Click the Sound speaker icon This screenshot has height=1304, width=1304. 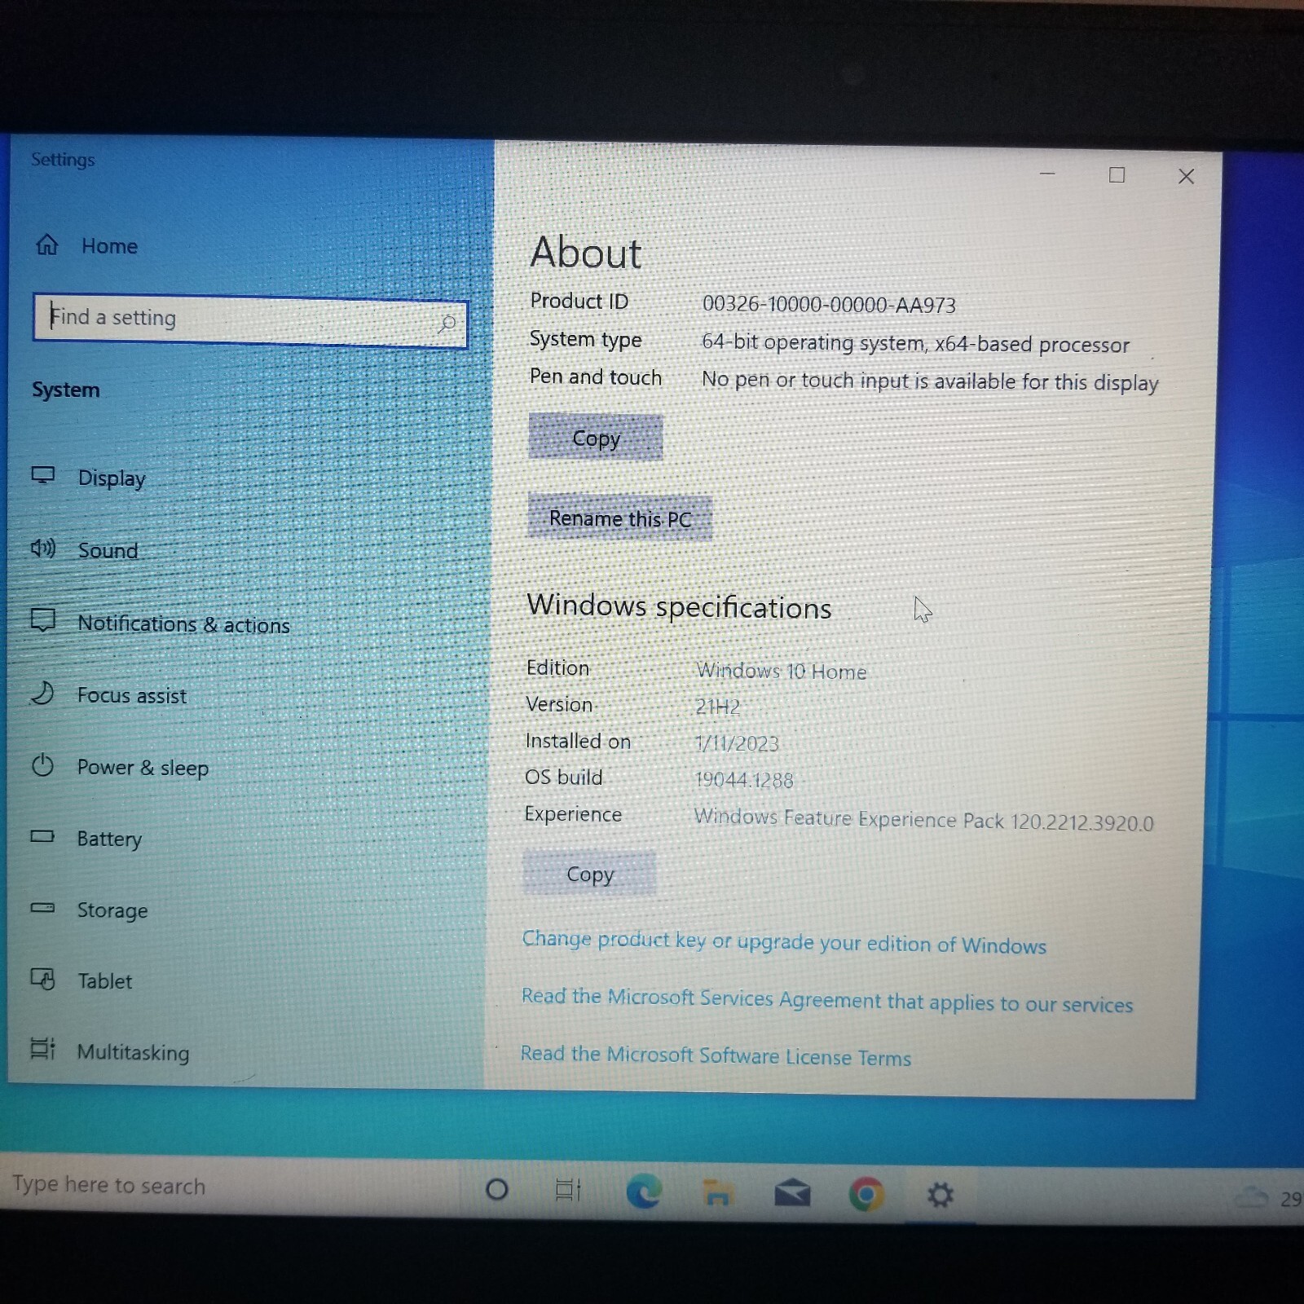[x=42, y=548]
